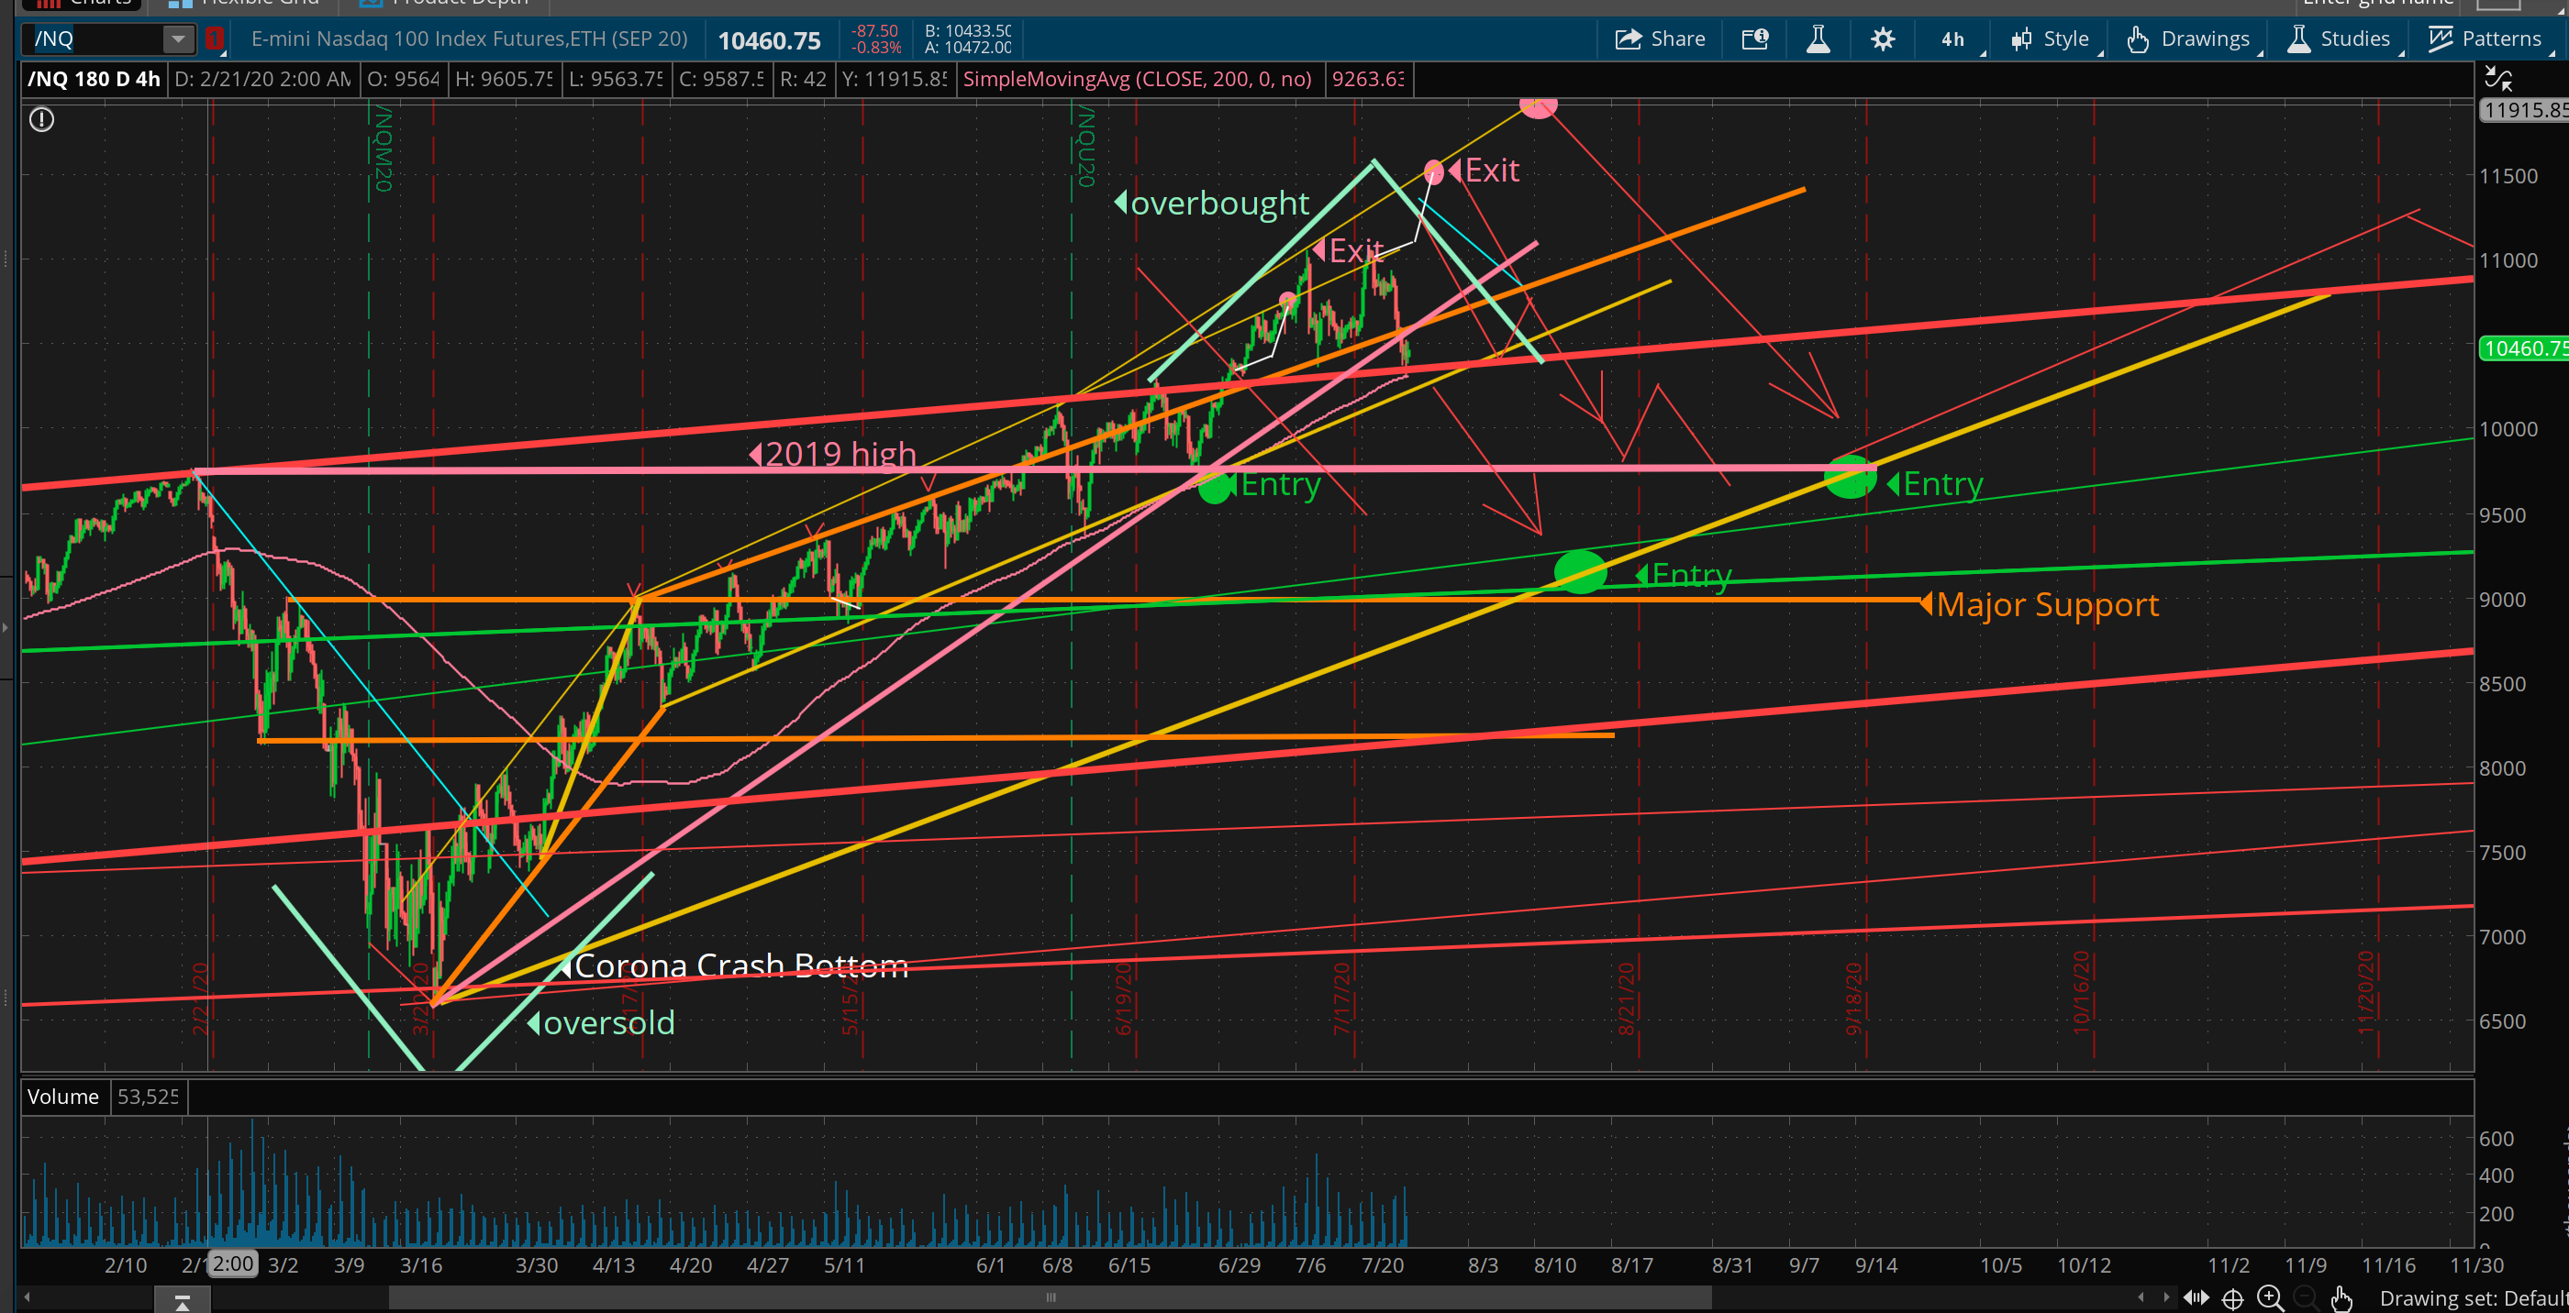Viewport: 2569px width, 1313px height.
Task: Open chart settings gear icon
Action: pyautogui.click(x=1882, y=39)
